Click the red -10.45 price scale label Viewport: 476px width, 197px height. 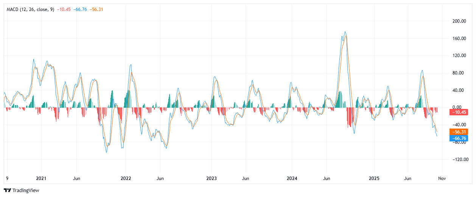tap(458, 112)
